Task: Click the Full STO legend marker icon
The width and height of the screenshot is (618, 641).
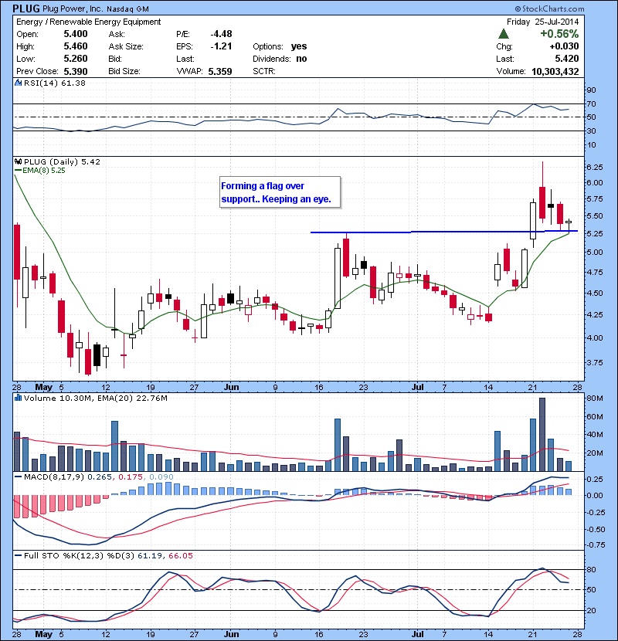Action: (19, 556)
